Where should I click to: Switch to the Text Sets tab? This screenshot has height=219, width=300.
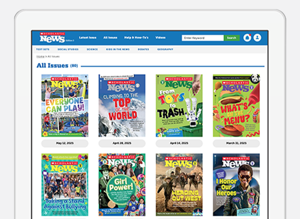click(43, 49)
